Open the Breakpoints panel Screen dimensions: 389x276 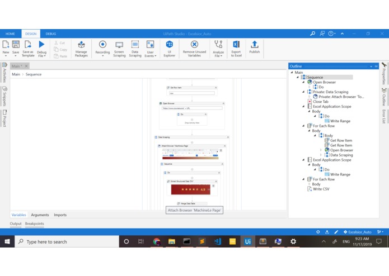34,223
